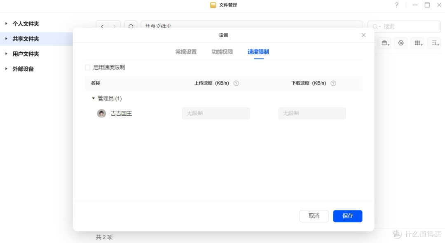Click the upload speed field for 吉吉国王
Viewport: 445px width, 243px height.
point(216,113)
